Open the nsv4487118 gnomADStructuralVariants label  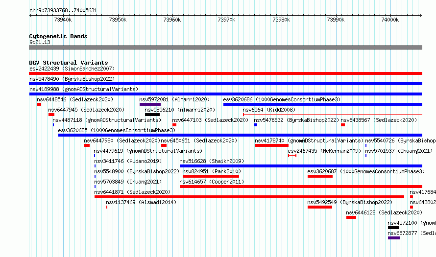pos(107,120)
